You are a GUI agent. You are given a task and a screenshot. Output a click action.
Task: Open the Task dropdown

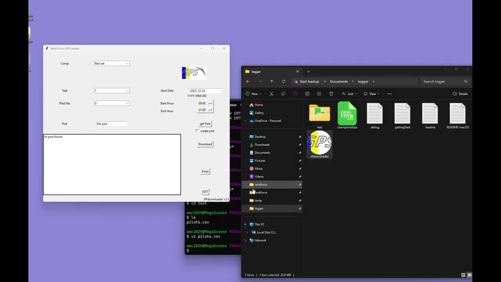point(112,90)
